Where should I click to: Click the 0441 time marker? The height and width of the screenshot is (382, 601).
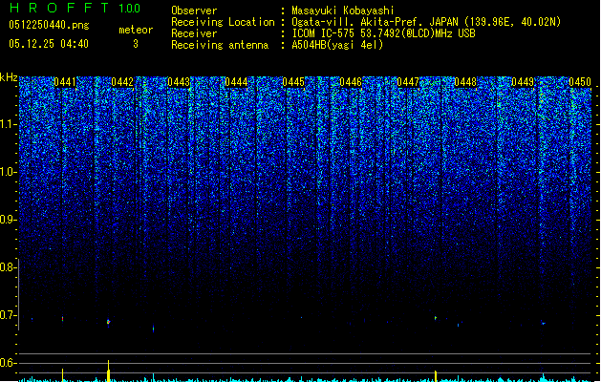pos(65,82)
